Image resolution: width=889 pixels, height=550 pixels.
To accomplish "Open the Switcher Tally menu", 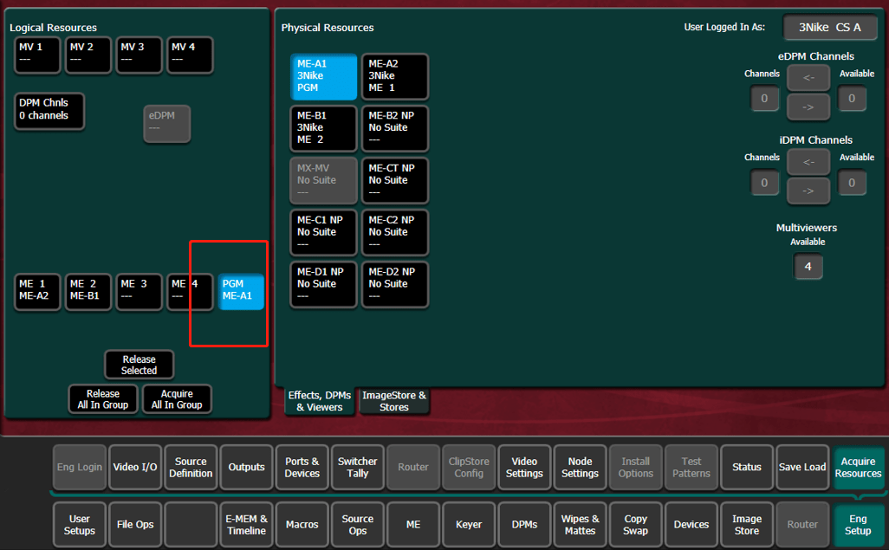I will click(x=357, y=467).
